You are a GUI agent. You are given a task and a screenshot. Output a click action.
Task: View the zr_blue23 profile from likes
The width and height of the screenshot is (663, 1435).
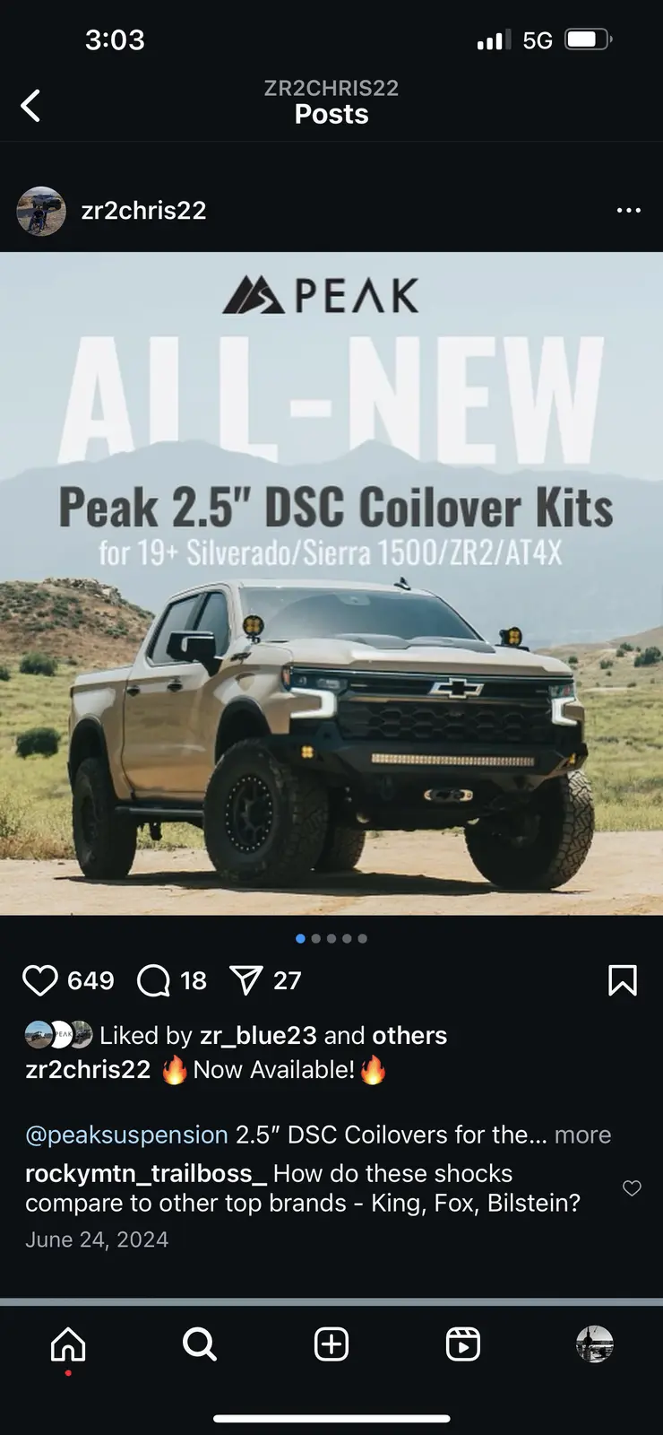258,1035
